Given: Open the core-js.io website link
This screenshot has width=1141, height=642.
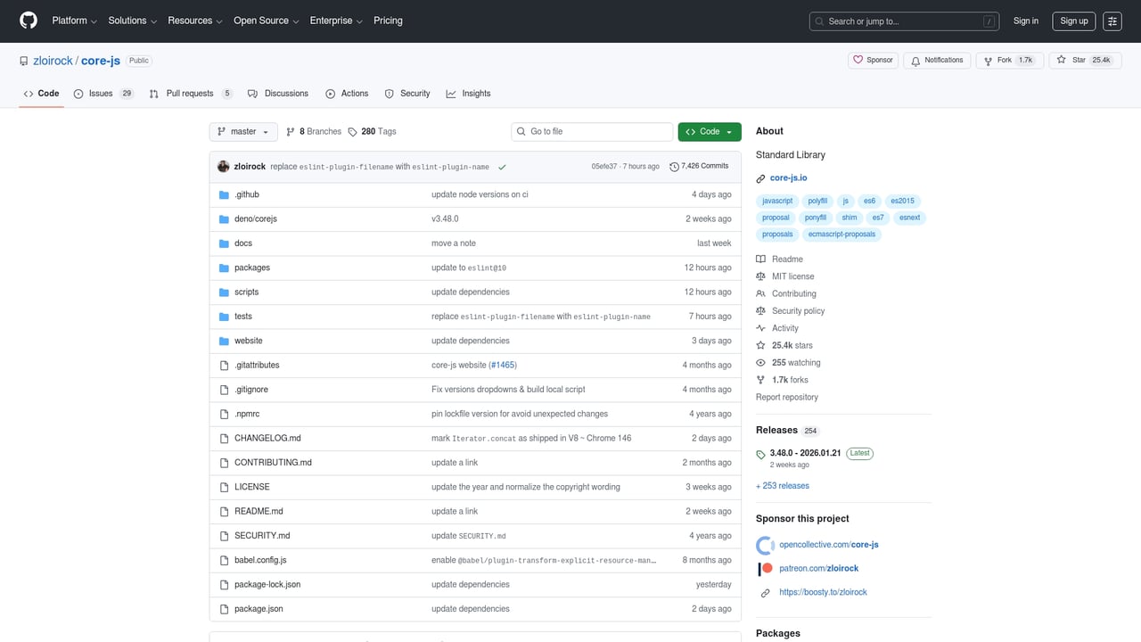Looking at the screenshot, I should point(787,177).
